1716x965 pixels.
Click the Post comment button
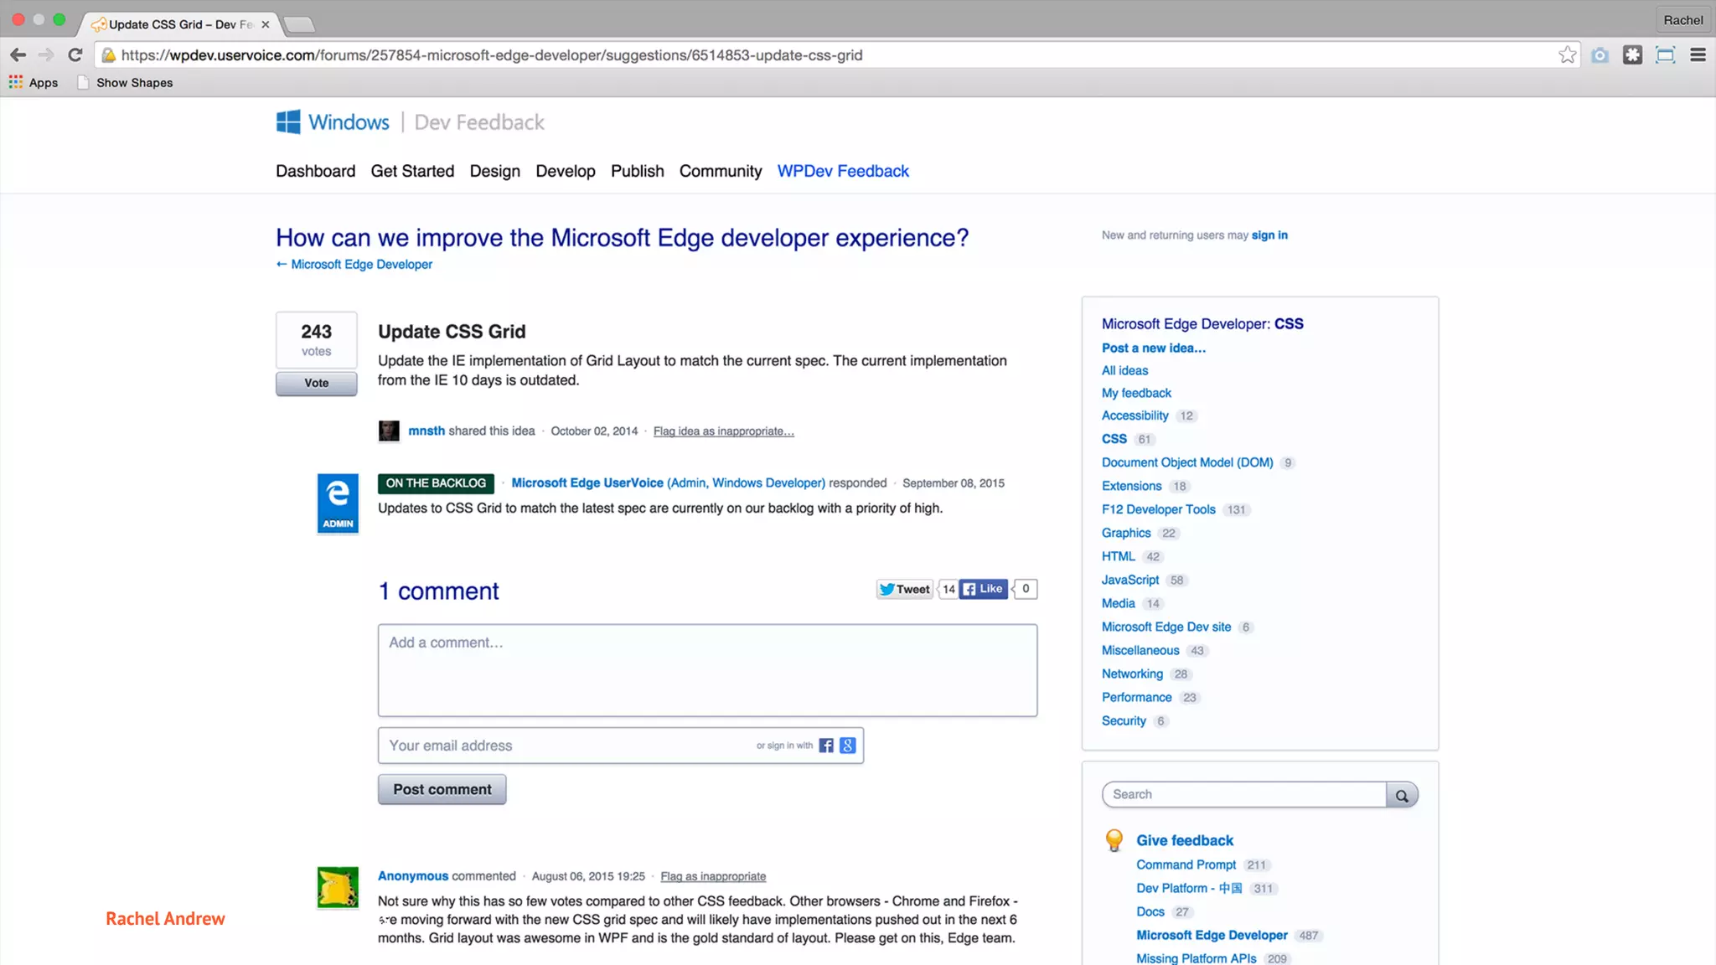tap(442, 789)
